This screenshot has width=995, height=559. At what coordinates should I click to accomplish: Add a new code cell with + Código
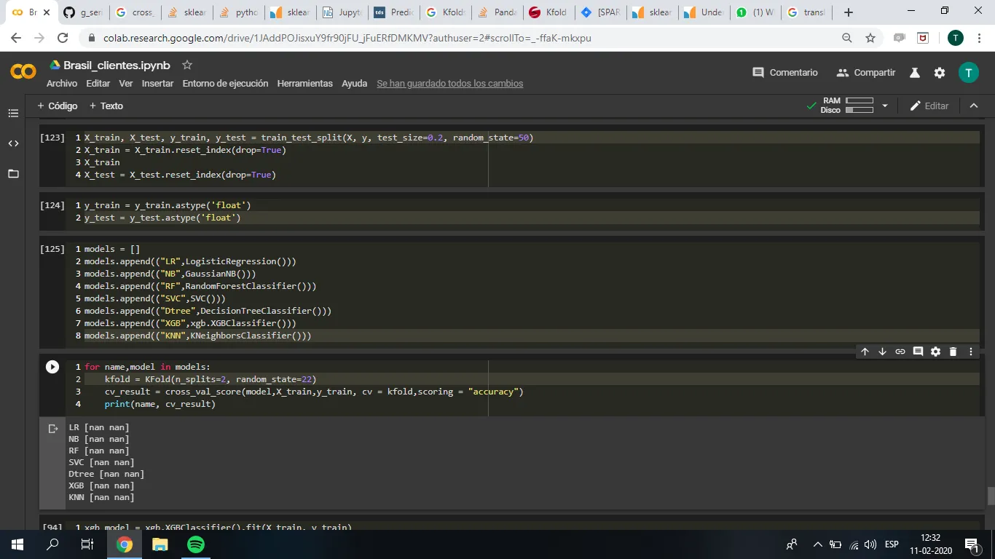[x=57, y=106]
